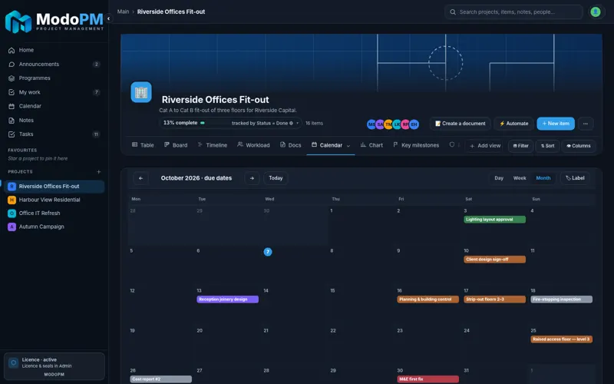Open the Reception joinery design event

(x=227, y=300)
